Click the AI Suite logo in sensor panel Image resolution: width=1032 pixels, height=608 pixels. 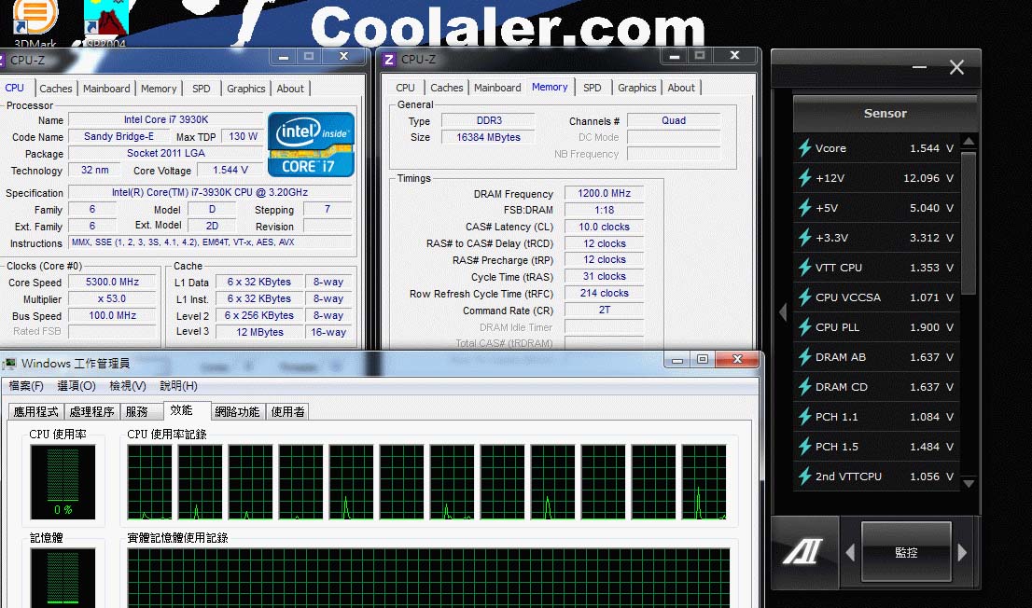pos(802,551)
